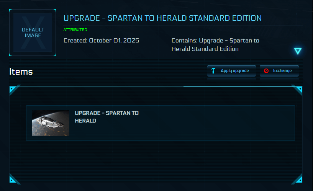Click the hammer icon on Apply upgrade
The image size is (313, 191).
click(x=213, y=71)
